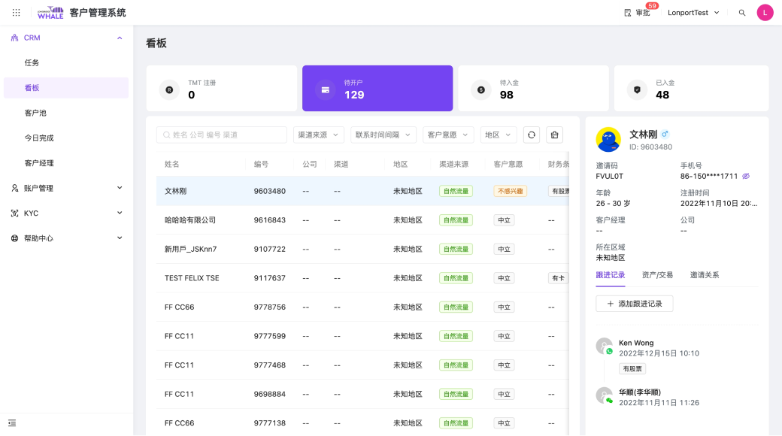Screen dimensions: 782x436
Task: Click the briefcase icon beside refresh
Action: (x=555, y=135)
